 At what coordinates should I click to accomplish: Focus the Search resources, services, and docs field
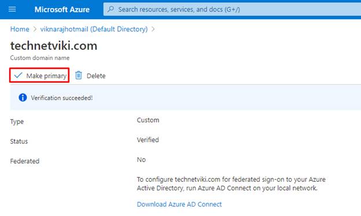[x=232, y=9]
